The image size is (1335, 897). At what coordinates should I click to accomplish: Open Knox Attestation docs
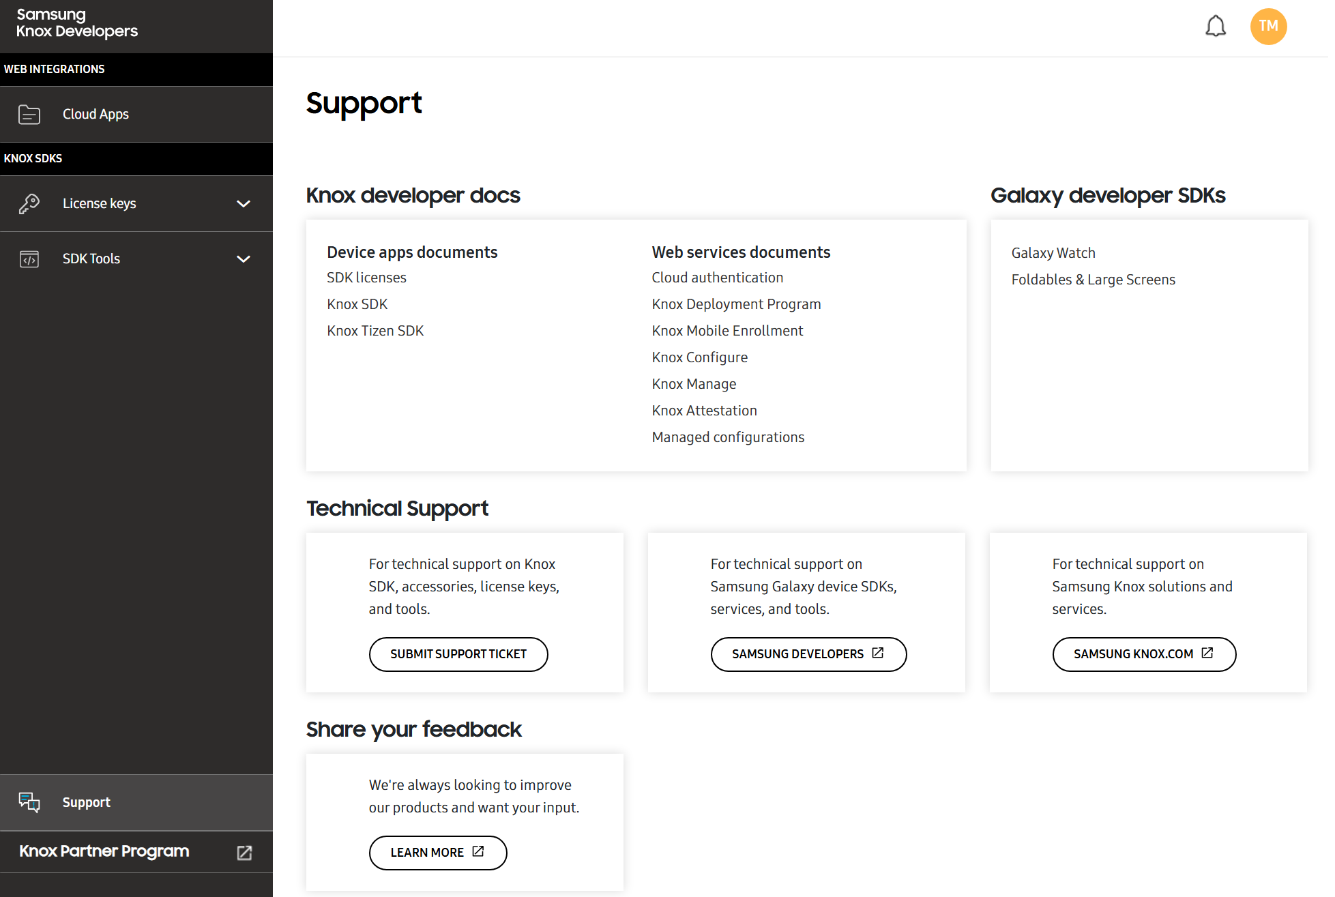(x=704, y=411)
